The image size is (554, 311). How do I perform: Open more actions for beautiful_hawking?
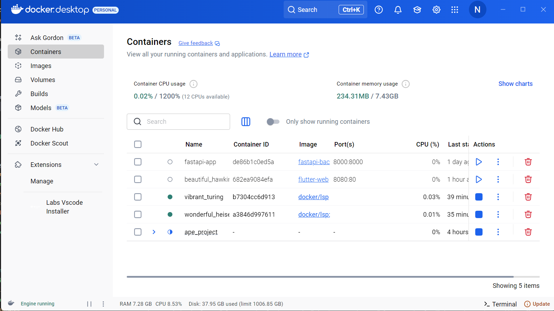[498, 179]
